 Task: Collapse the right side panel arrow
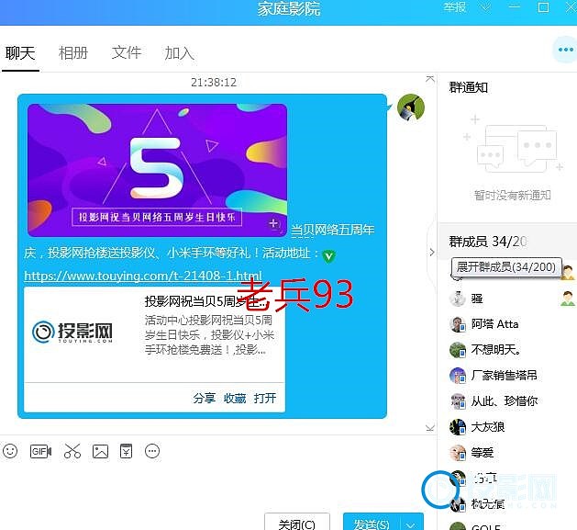[432, 252]
